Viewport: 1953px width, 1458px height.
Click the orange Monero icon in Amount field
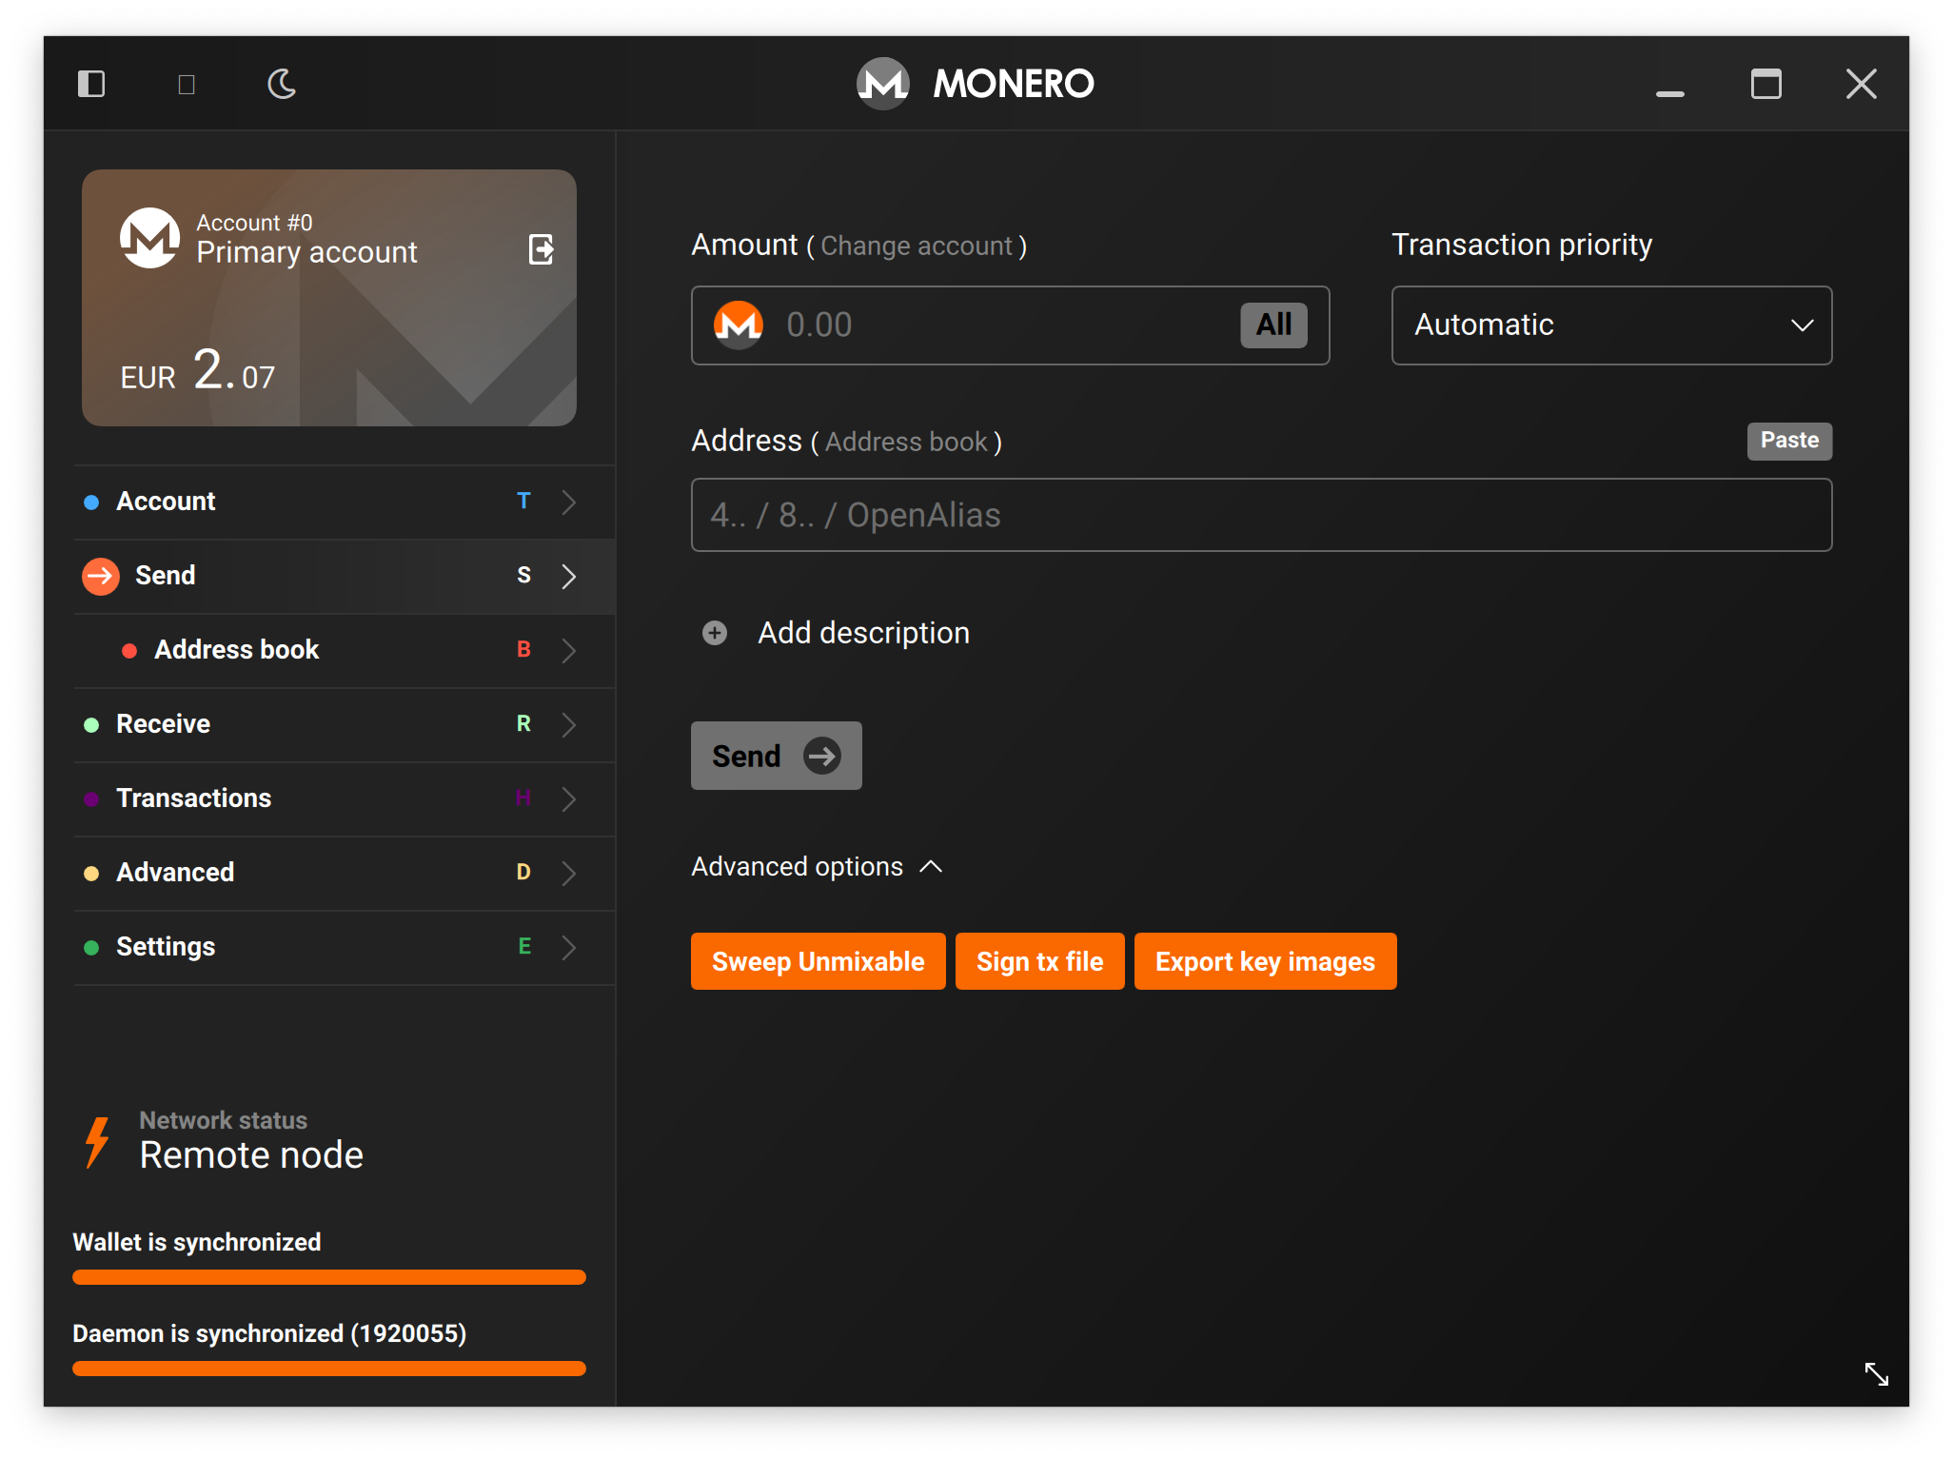click(739, 325)
